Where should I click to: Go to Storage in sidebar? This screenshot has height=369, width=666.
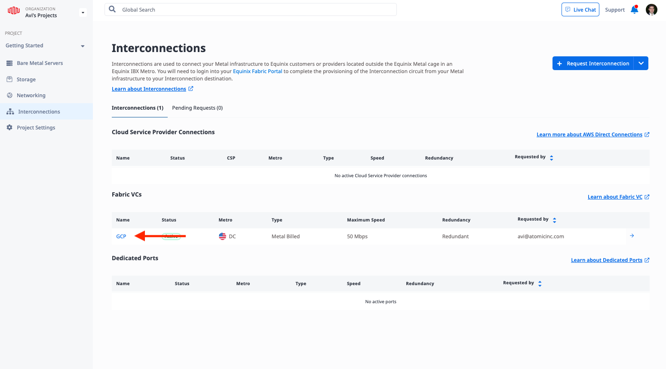[x=26, y=80]
